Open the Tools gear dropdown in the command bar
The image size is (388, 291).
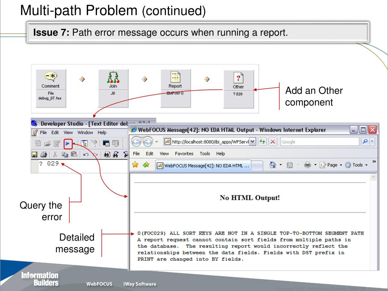click(356, 165)
